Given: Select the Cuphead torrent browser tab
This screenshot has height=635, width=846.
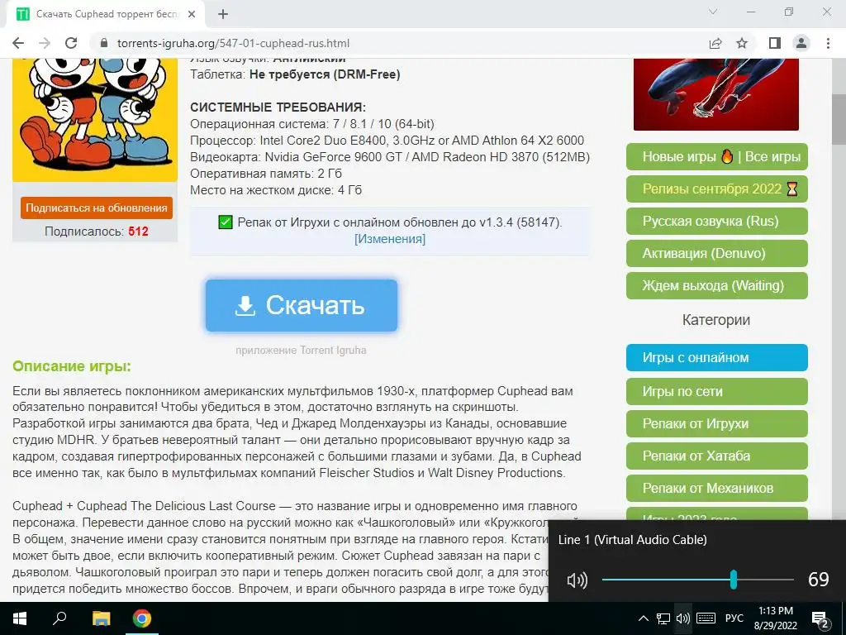Looking at the screenshot, I should [105, 14].
